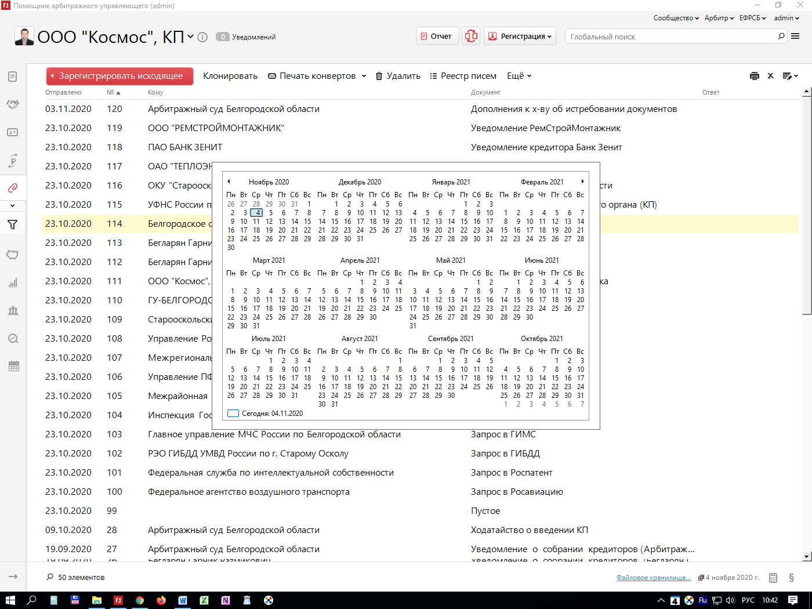Open the Ещё dropdown menu
The height and width of the screenshot is (609, 812).
point(519,76)
